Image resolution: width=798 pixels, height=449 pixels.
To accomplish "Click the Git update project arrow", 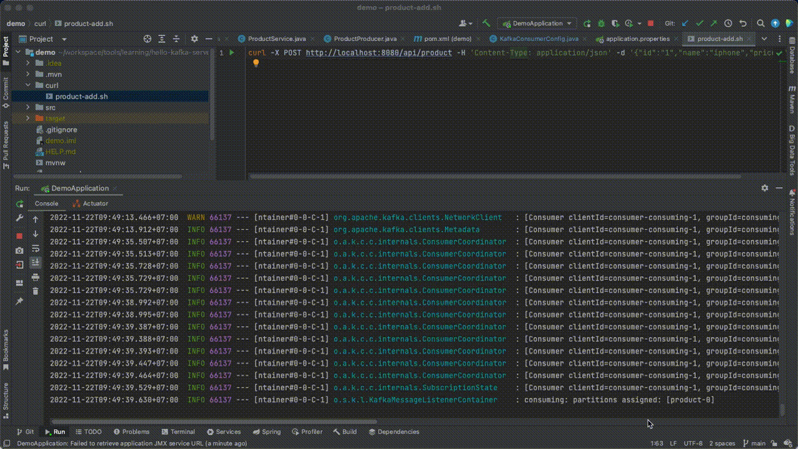I will click(685, 23).
